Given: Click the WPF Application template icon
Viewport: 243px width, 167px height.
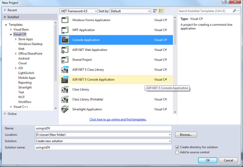Looking at the screenshot, I should (x=65, y=30).
